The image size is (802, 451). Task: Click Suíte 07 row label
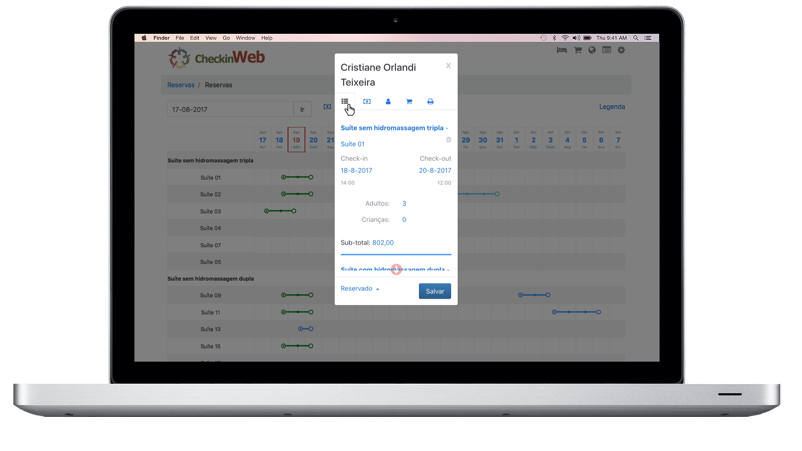(211, 245)
